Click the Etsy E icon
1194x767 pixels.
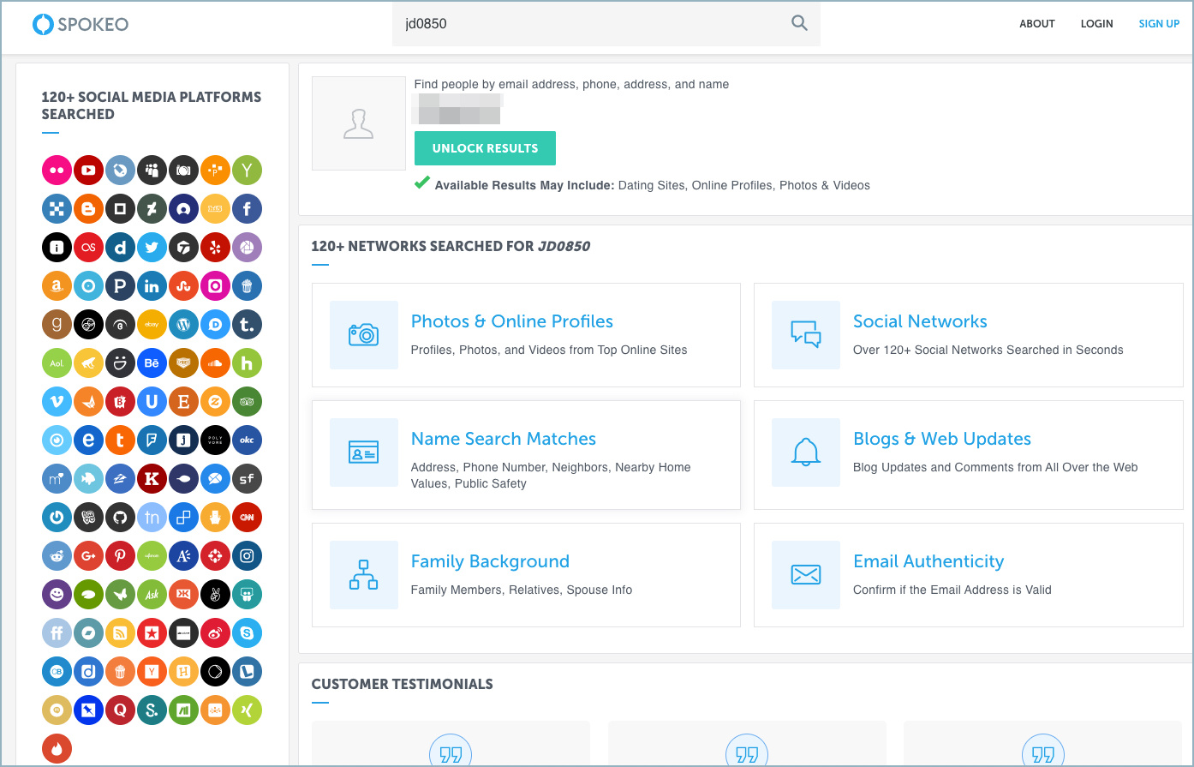pyautogui.click(x=183, y=402)
